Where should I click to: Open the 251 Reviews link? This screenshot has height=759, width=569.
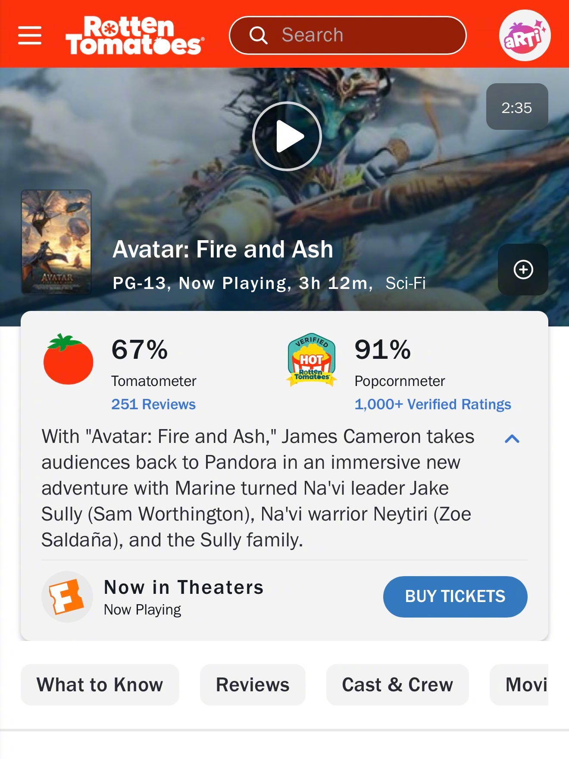click(153, 405)
